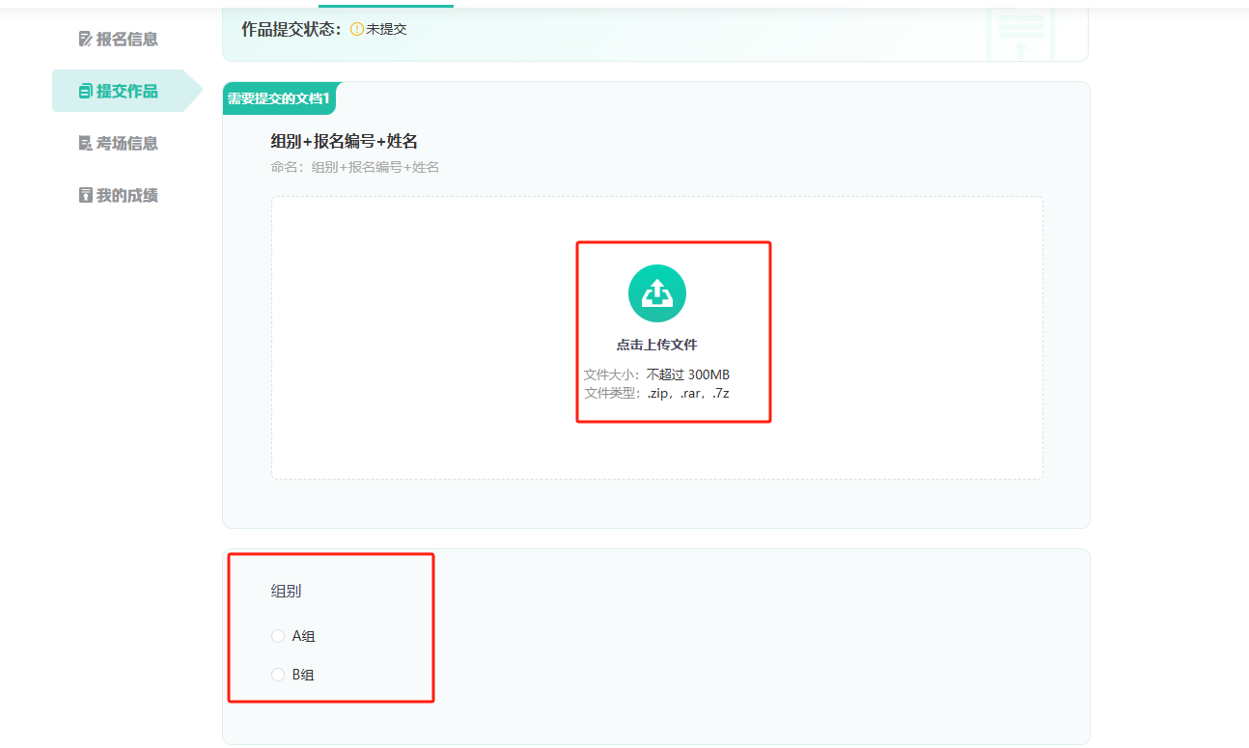The height and width of the screenshot is (748, 1249).
Task: Click the 报名信息 sidebar icon
Action: coord(86,40)
